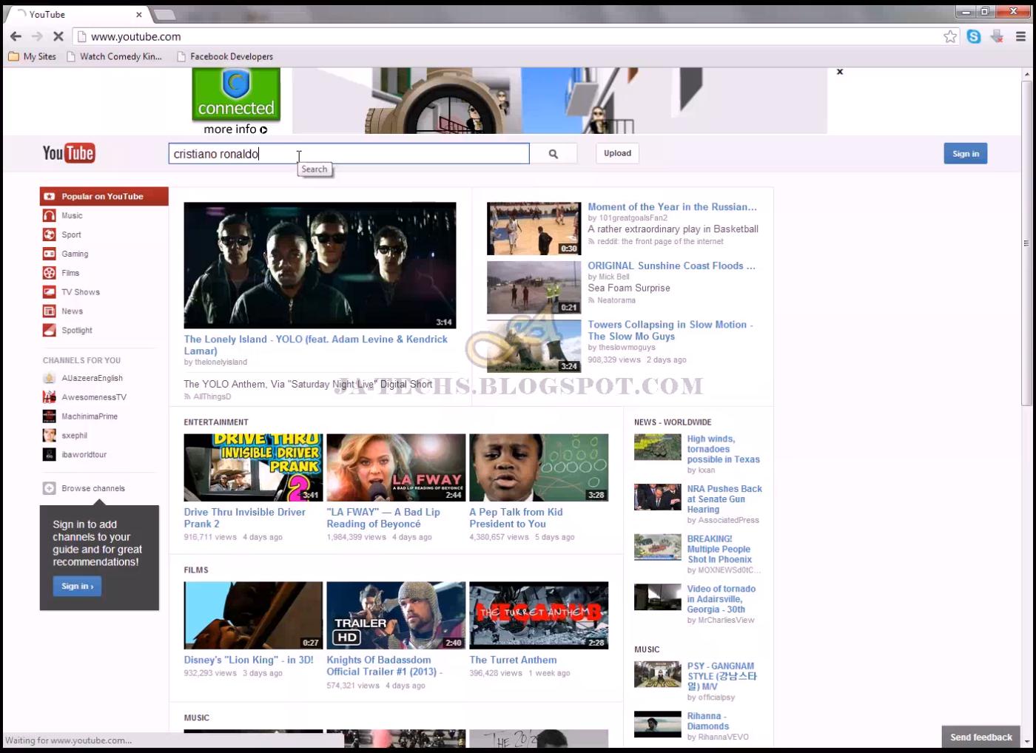Image resolution: width=1036 pixels, height=753 pixels.
Task: Open AlJazeeraEnglish channel avatar
Action: [x=49, y=378]
